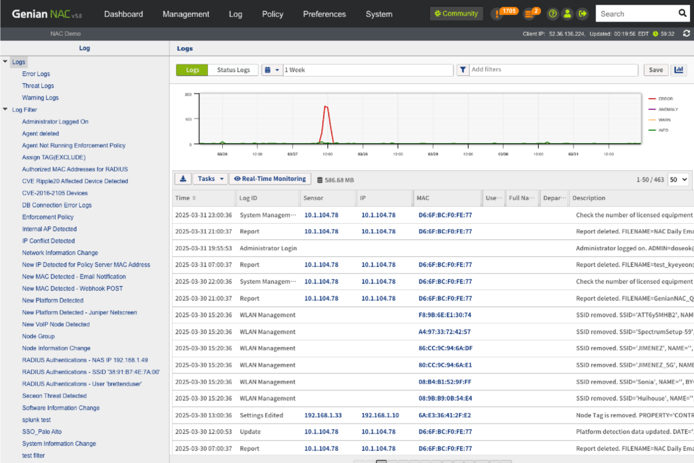Click the notifications list icon with badge 2
Image resolution: width=694 pixels, height=463 pixels.
(530, 14)
